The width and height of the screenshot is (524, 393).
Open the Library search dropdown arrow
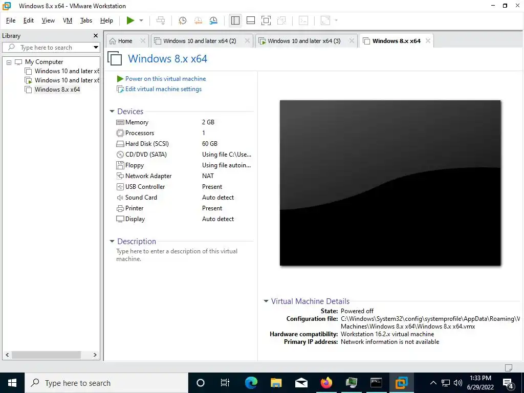tap(96, 48)
